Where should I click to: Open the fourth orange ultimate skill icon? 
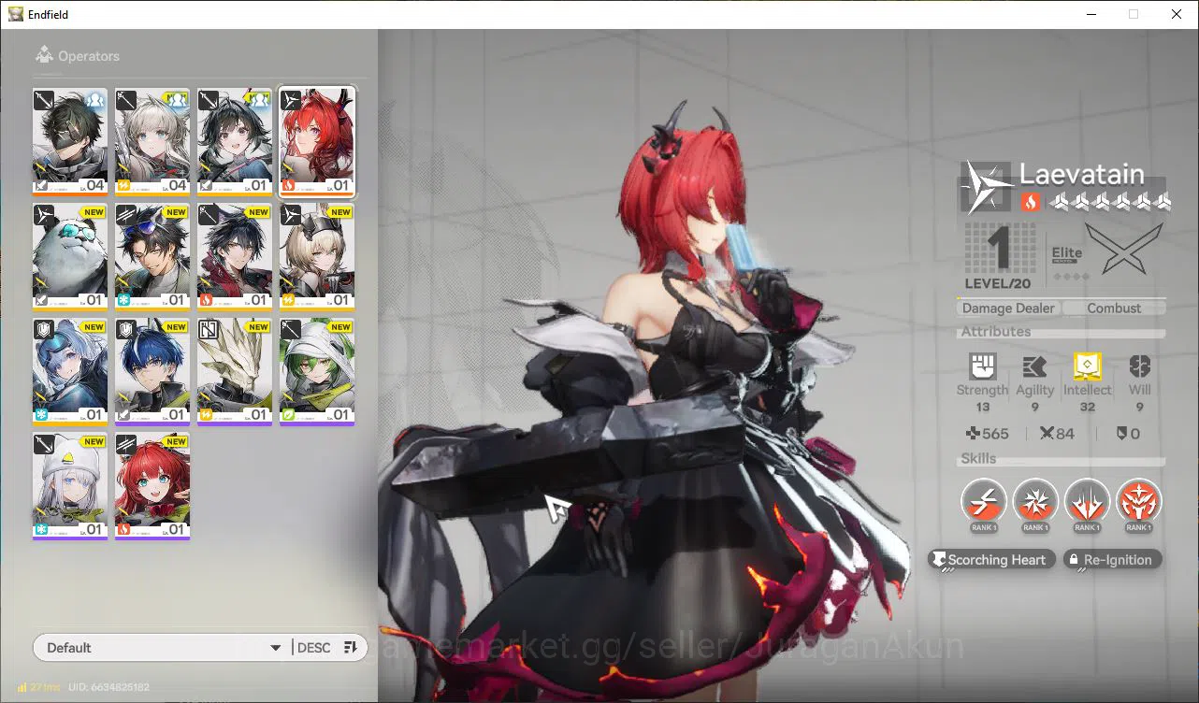[1138, 502]
